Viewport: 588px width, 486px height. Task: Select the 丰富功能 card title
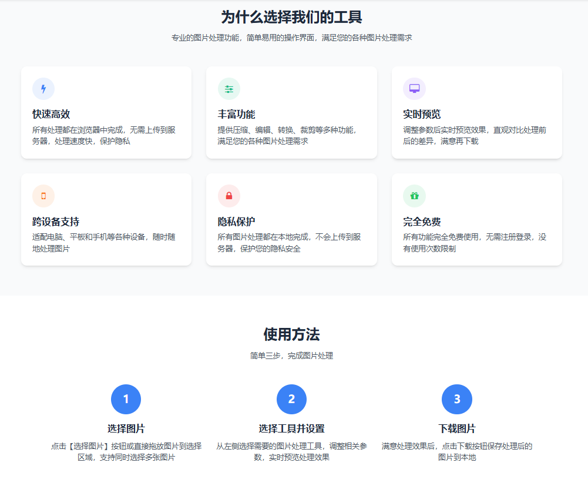(236, 115)
